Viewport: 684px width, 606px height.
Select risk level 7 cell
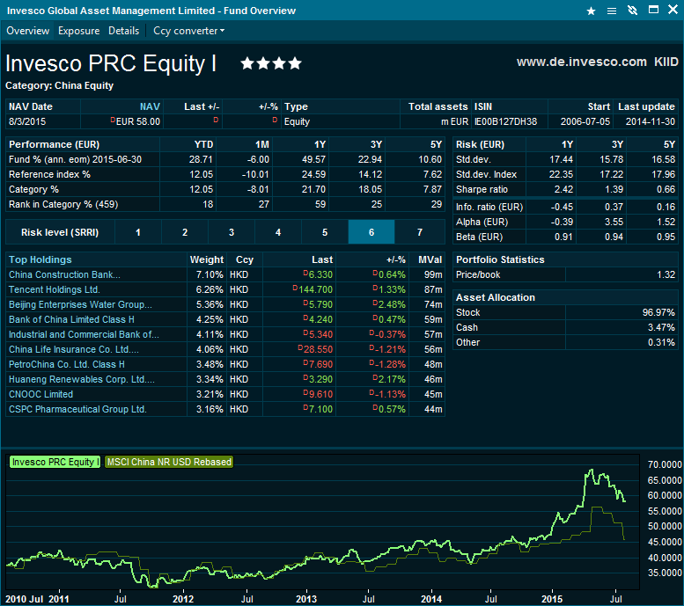coord(420,232)
